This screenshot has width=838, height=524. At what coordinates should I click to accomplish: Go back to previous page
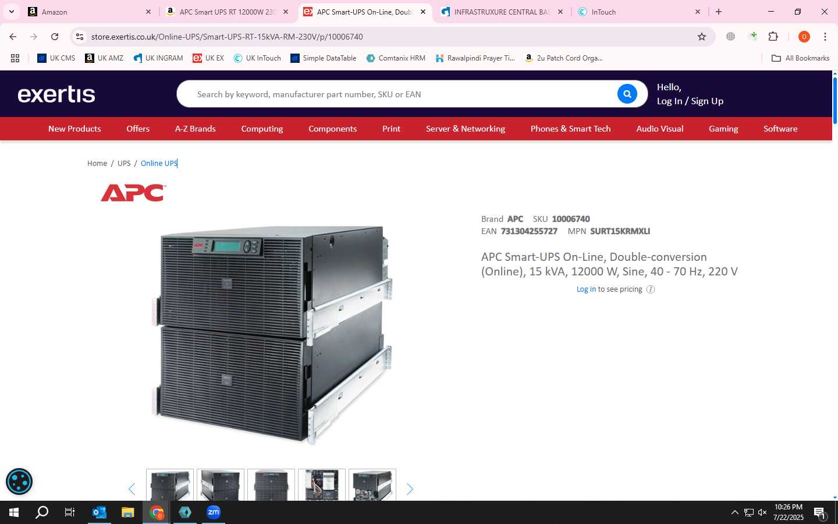13,37
